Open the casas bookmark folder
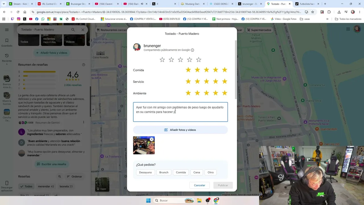The height and width of the screenshot is (205, 364). coord(305,19)
